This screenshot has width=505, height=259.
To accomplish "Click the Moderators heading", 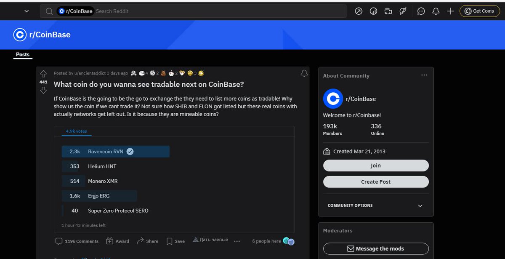I will 338,231.
